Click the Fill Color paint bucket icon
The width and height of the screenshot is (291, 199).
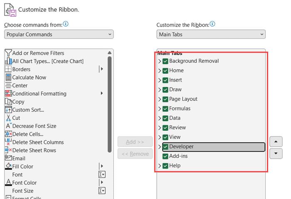tap(8, 167)
